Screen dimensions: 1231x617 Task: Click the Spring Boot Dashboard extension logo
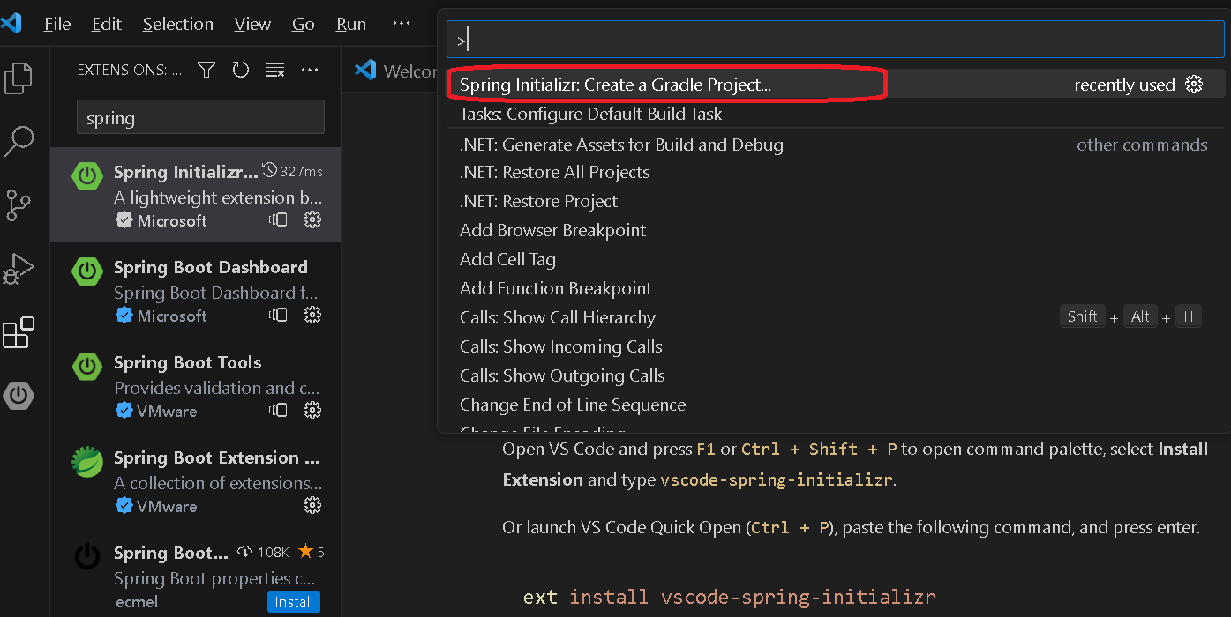[87, 271]
